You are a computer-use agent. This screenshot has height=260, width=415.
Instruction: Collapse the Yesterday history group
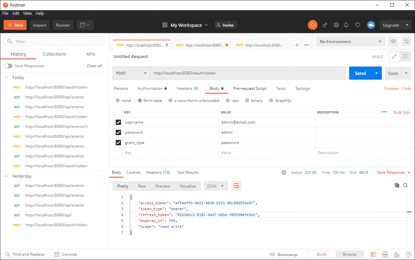coord(6,176)
